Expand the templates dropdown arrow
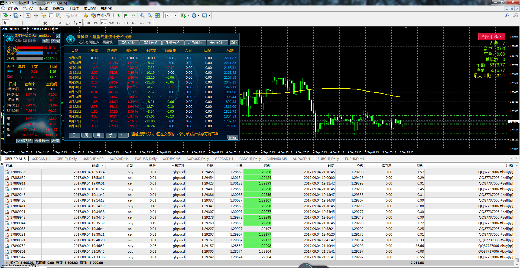Image resolution: width=520 pixels, height=268 pixels. coord(209,15)
